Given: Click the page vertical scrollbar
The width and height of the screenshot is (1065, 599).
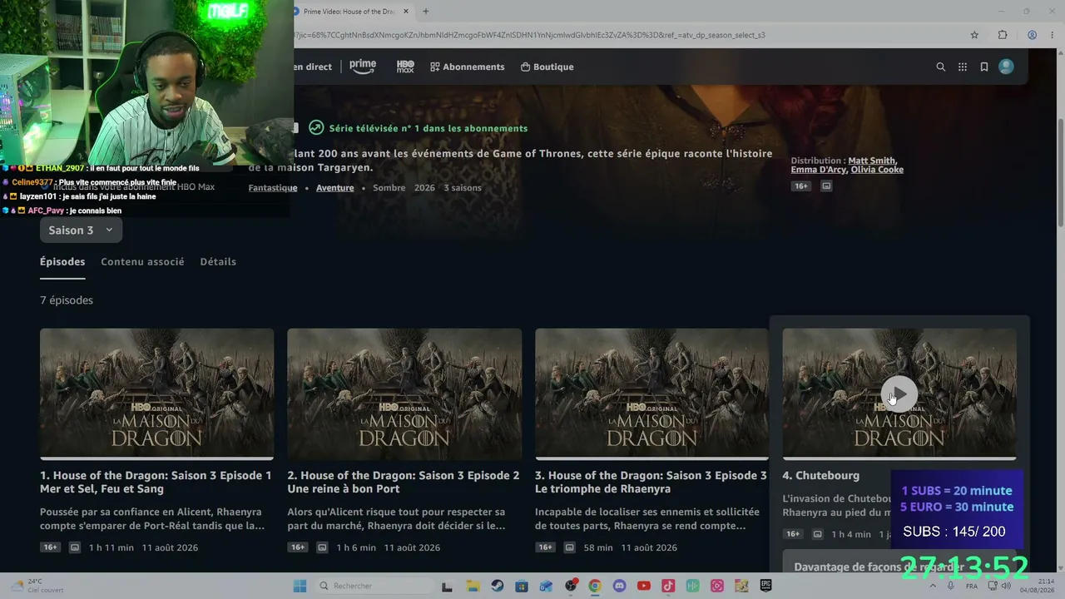Looking at the screenshot, I should [x=1060, y=172].
